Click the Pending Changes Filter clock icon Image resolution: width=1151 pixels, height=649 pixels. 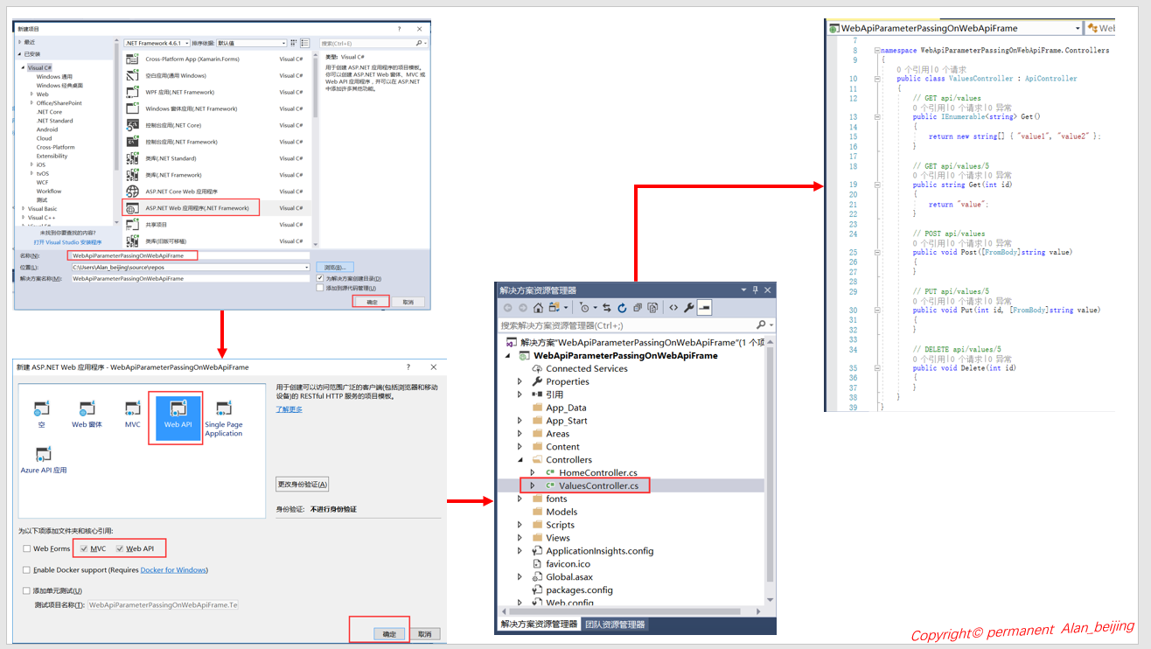click(585, 308)
